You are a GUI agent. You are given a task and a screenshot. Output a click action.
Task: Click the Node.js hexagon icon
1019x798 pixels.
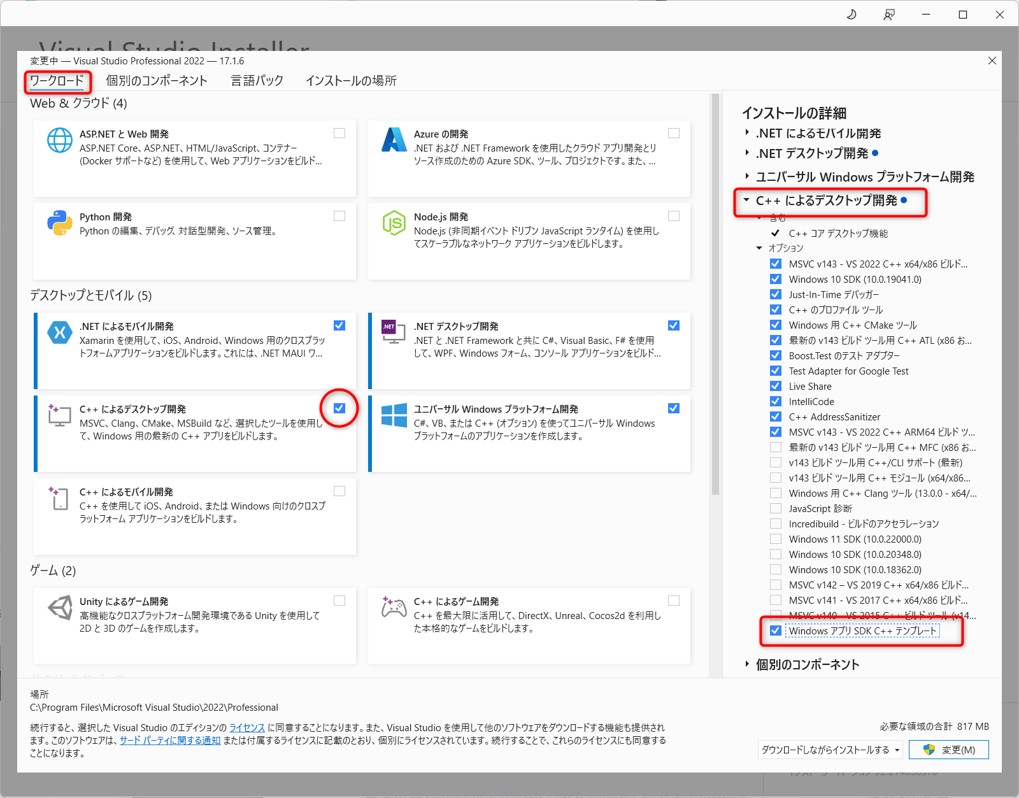click(x=394, y=223)
